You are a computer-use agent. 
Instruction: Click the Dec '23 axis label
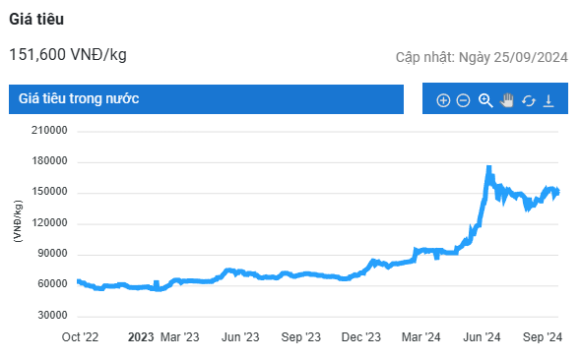point(360,337)
